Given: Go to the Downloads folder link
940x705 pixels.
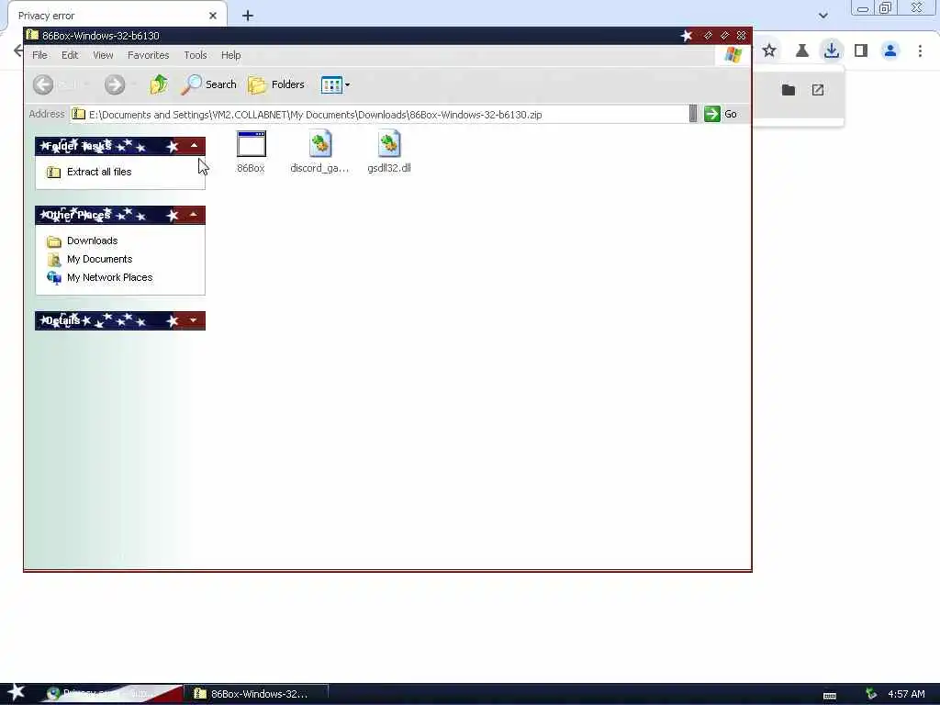Looking at the screenshot, I should (x=93, y=241).
